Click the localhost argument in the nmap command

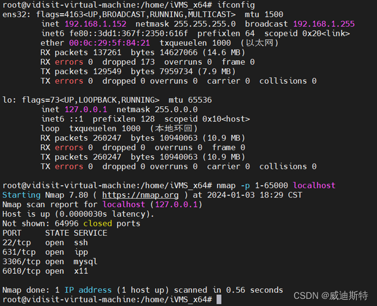coord(314,185)
